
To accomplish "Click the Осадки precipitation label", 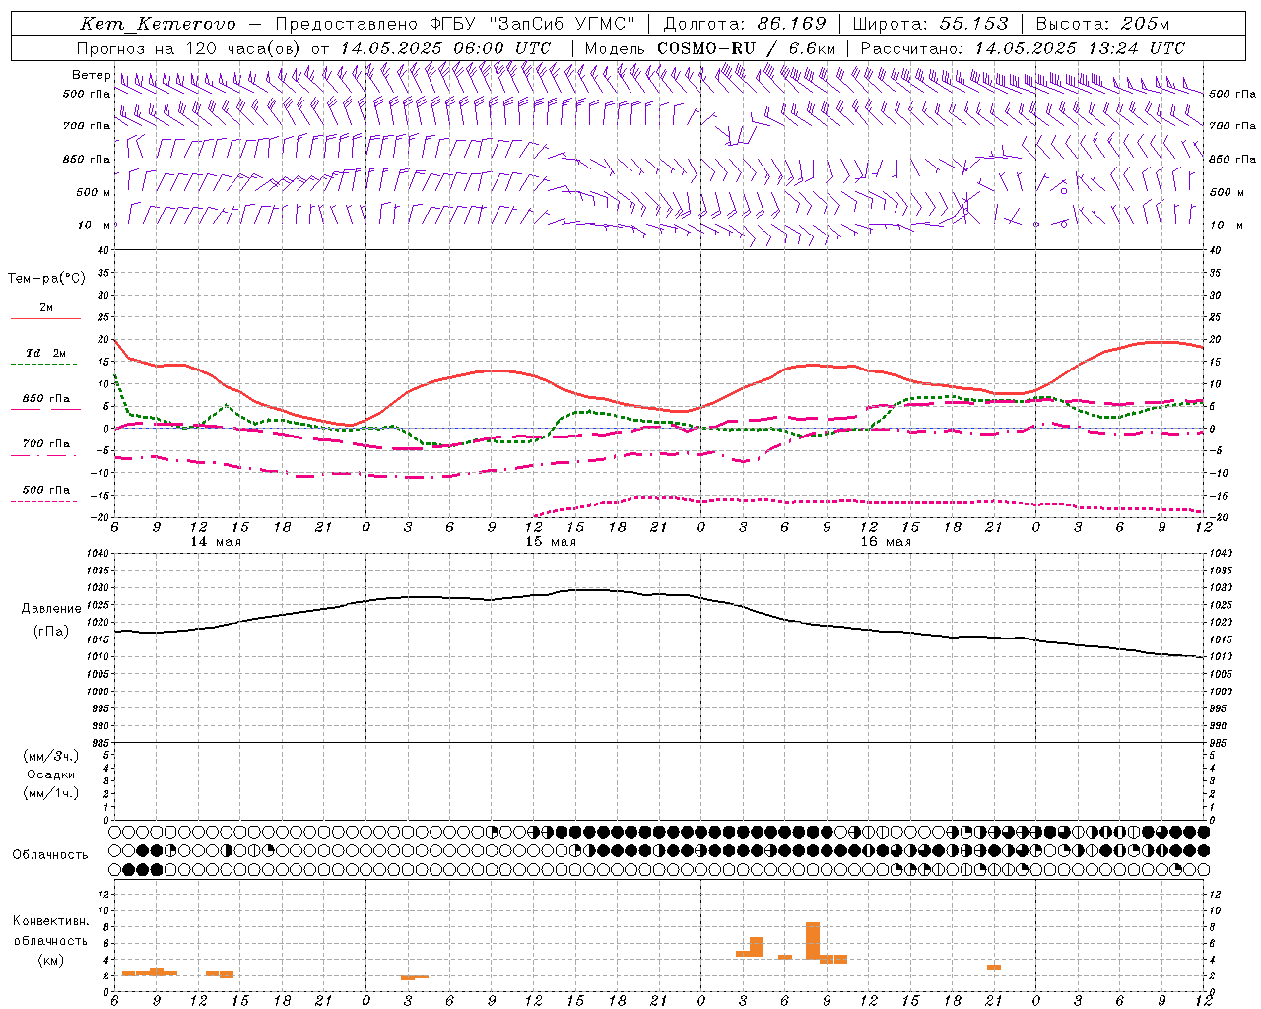I will tap(51, 774).
